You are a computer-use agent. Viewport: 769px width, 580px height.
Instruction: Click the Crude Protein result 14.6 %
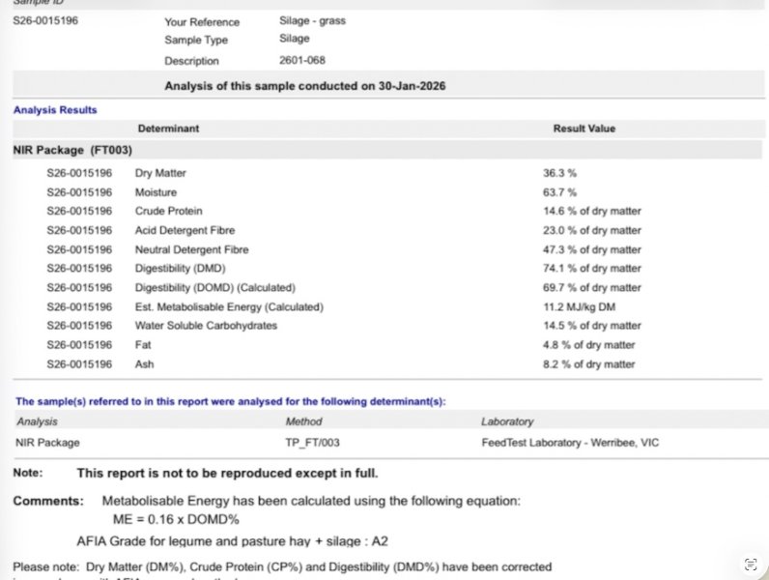click(591, 211)
